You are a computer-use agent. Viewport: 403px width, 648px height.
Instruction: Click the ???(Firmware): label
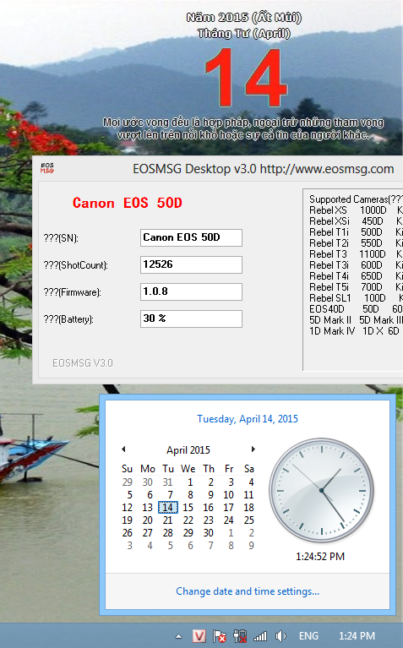[73, 292]
